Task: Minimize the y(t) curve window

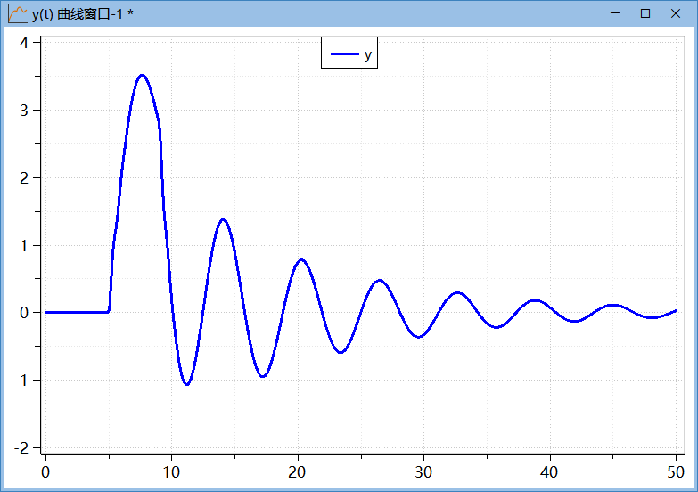Action: 614,13
